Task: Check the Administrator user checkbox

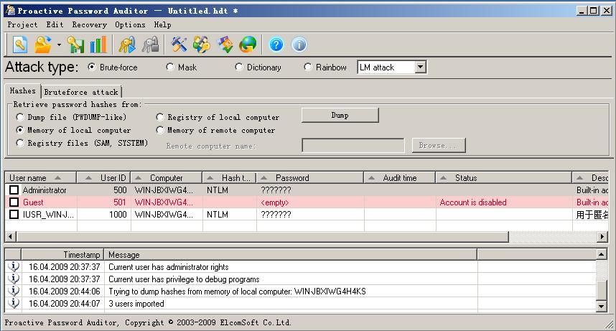Action: (x=14, y=190)
